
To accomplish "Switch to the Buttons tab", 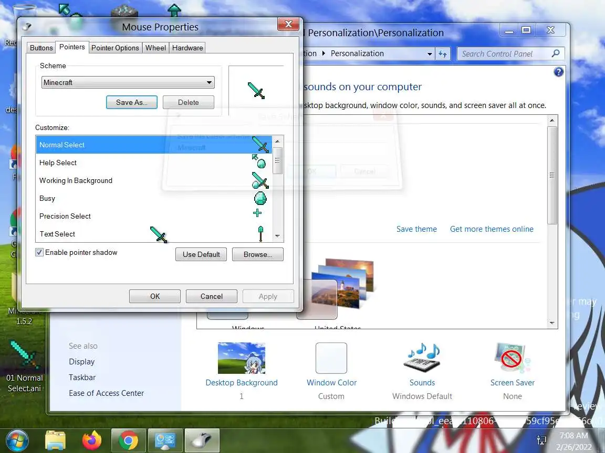I will pos(41,48).
